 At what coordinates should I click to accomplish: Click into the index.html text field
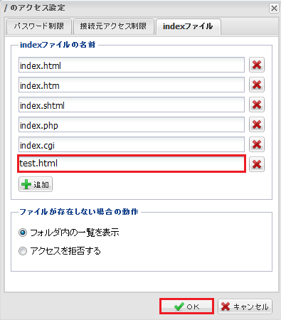coord(132,65)
